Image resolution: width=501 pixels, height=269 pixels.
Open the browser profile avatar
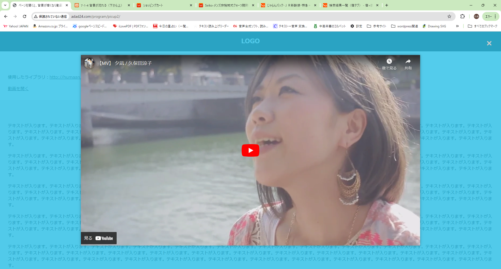coord(476,16)
